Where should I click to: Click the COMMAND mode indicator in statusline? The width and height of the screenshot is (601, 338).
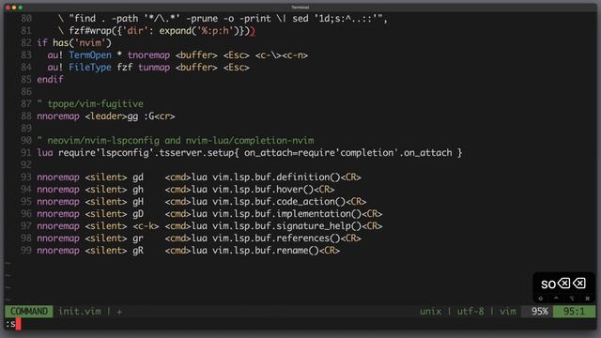(29, 311)
